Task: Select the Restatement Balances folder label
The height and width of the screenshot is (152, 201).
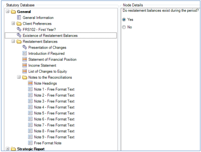Action: tap(40, 41)
